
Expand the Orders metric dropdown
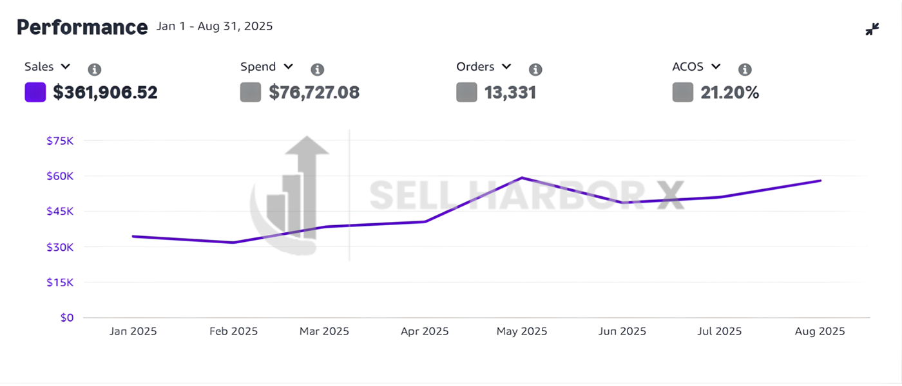(506, 67)
